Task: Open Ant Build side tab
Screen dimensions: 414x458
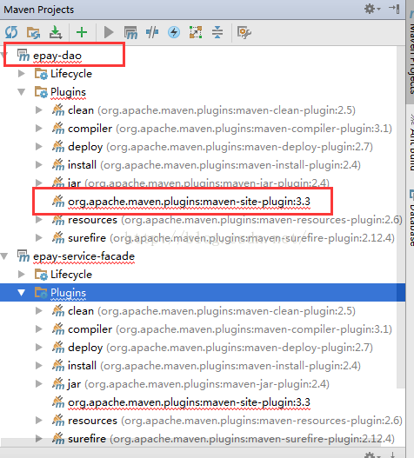Action: tap(411, 143)
